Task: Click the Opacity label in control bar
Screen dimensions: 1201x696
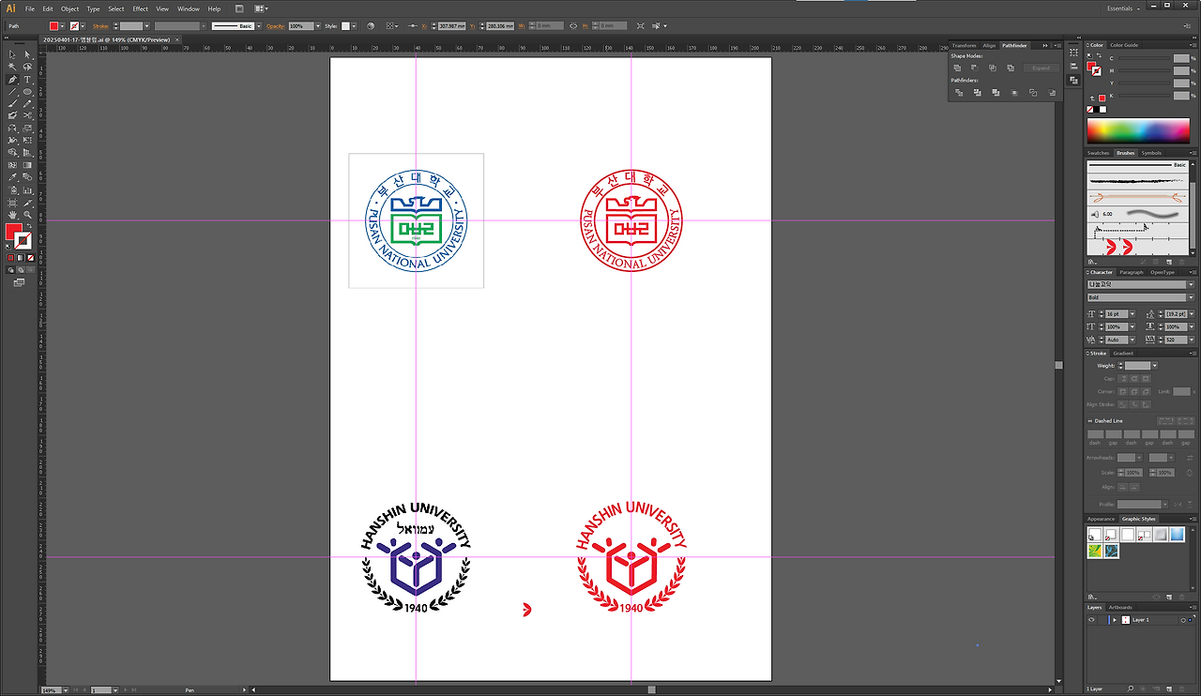Action: [276, 26]
